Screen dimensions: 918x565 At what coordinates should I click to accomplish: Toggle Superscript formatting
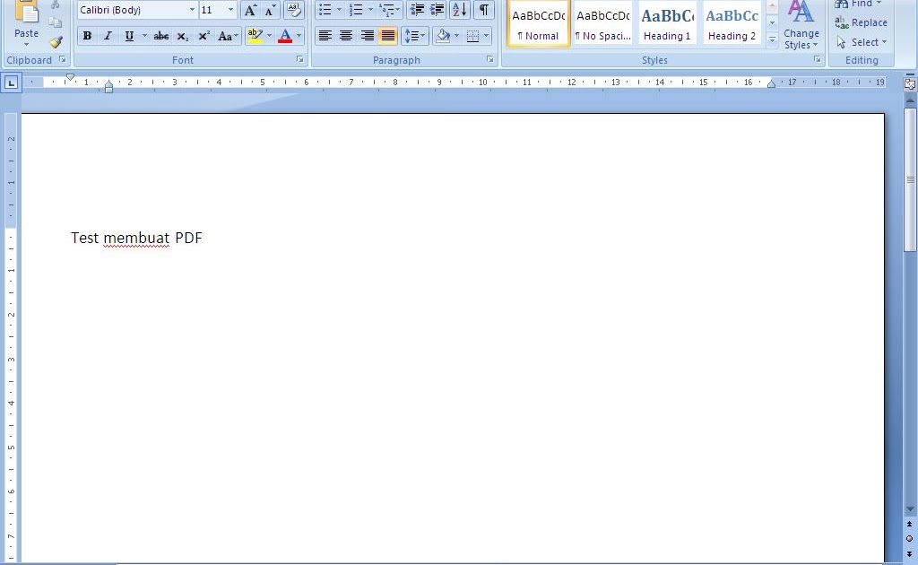coord(204,36)
